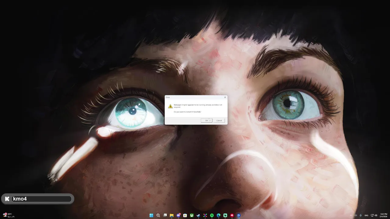Open Microsoft Store from the taskbar
Screen dimensions: 390x219
click(x=185, y=215)
